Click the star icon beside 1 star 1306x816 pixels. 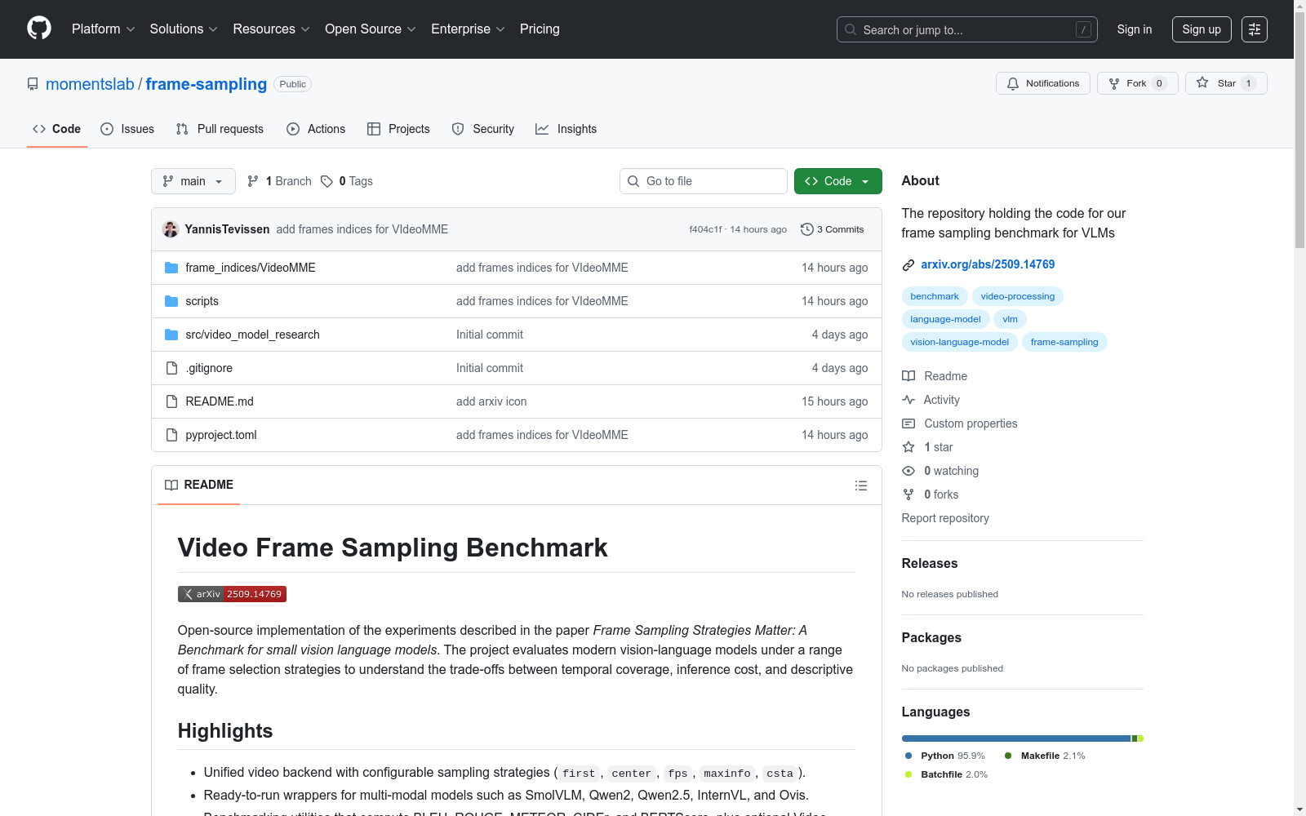[908, 447]
